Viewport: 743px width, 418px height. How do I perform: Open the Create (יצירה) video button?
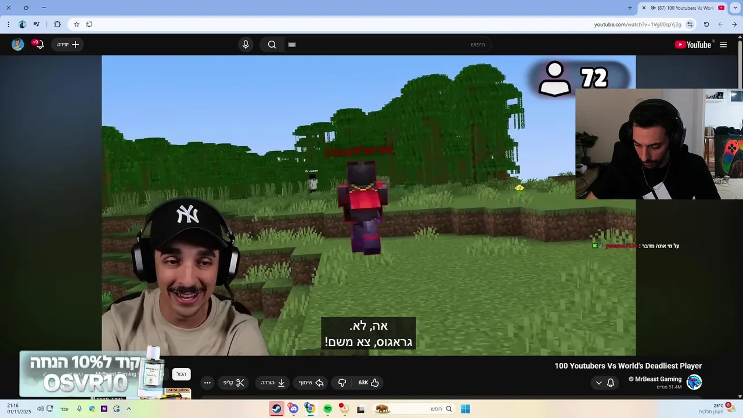click(x=68, y=45)
